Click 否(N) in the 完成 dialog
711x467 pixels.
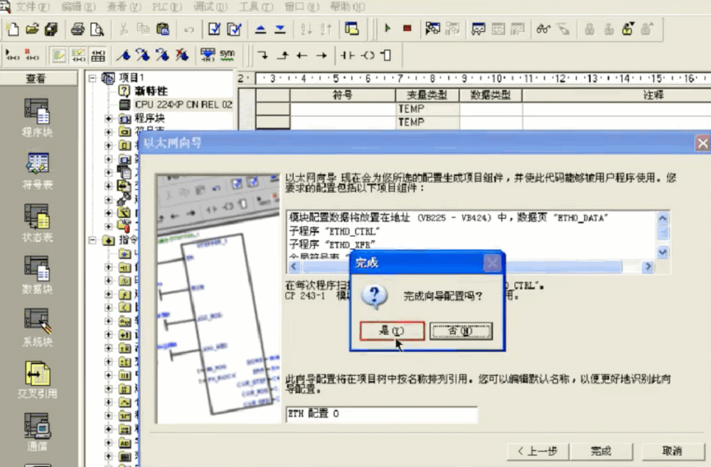click(461, 331)
